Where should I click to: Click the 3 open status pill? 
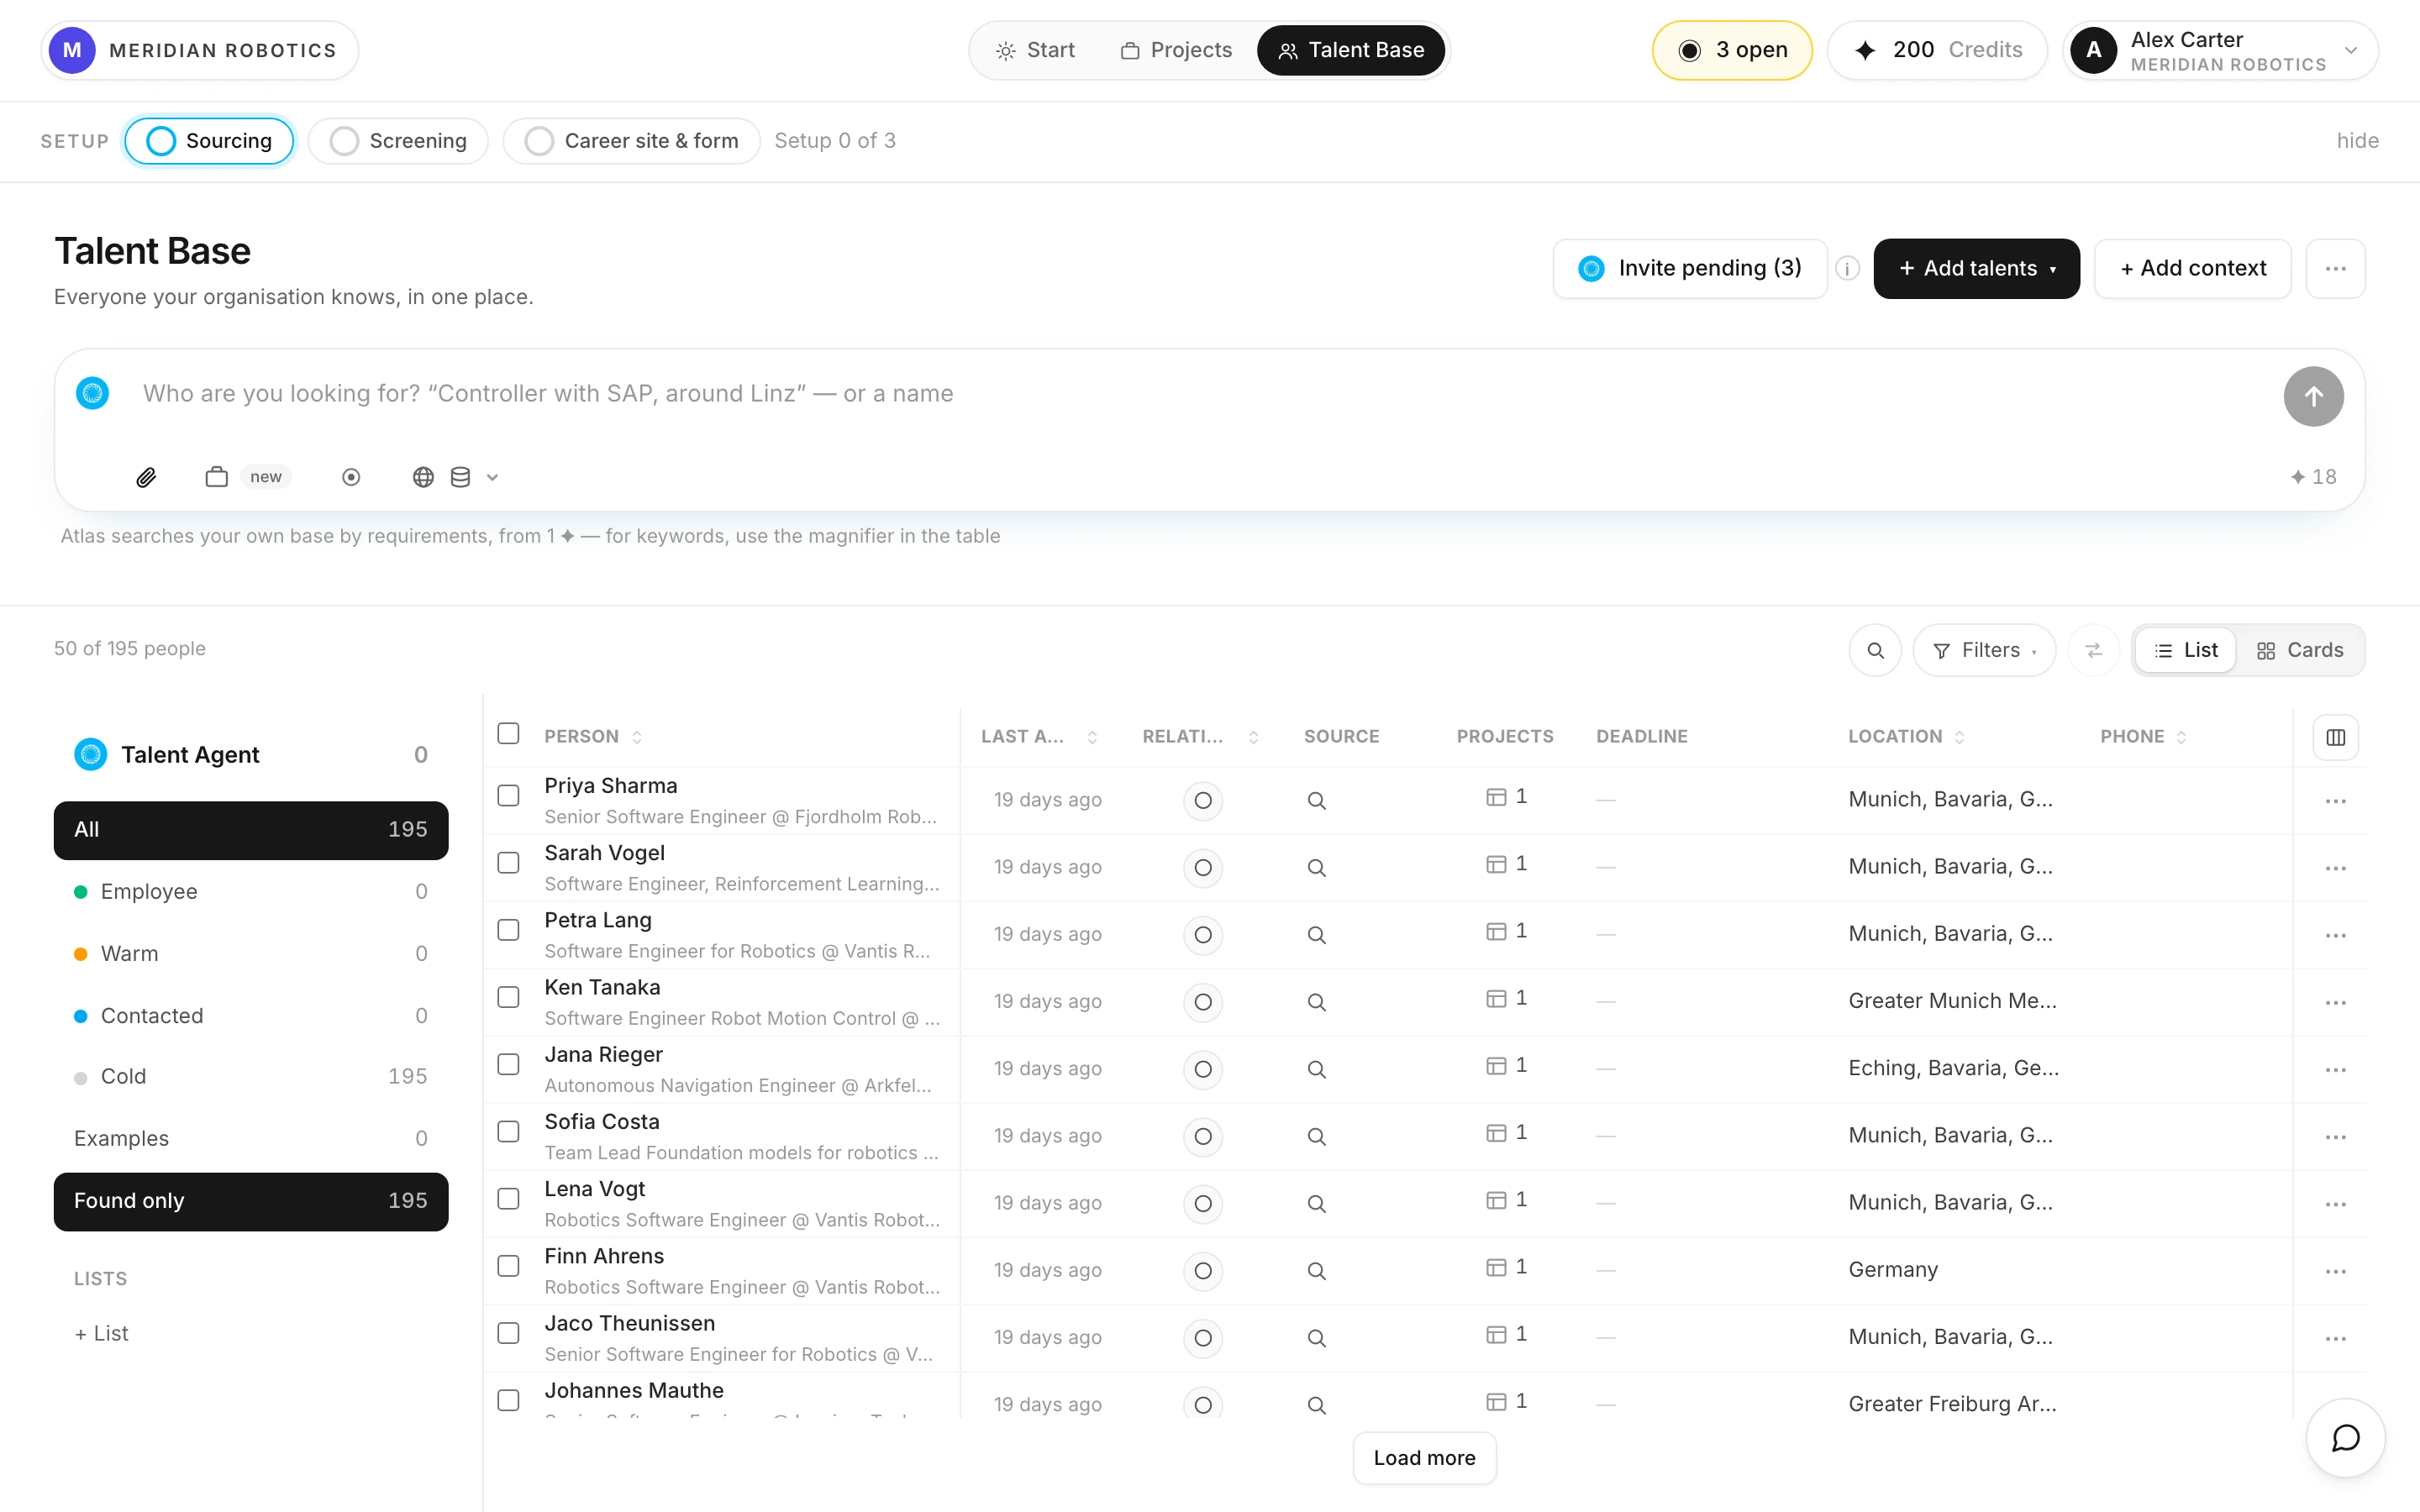point(1732,50)
